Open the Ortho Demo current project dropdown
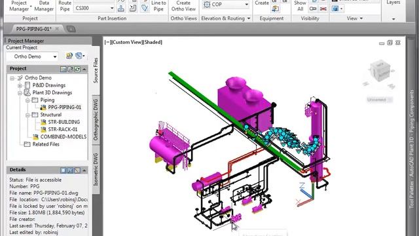This screenshot has height=236, width=419. (x=32, y=56)
